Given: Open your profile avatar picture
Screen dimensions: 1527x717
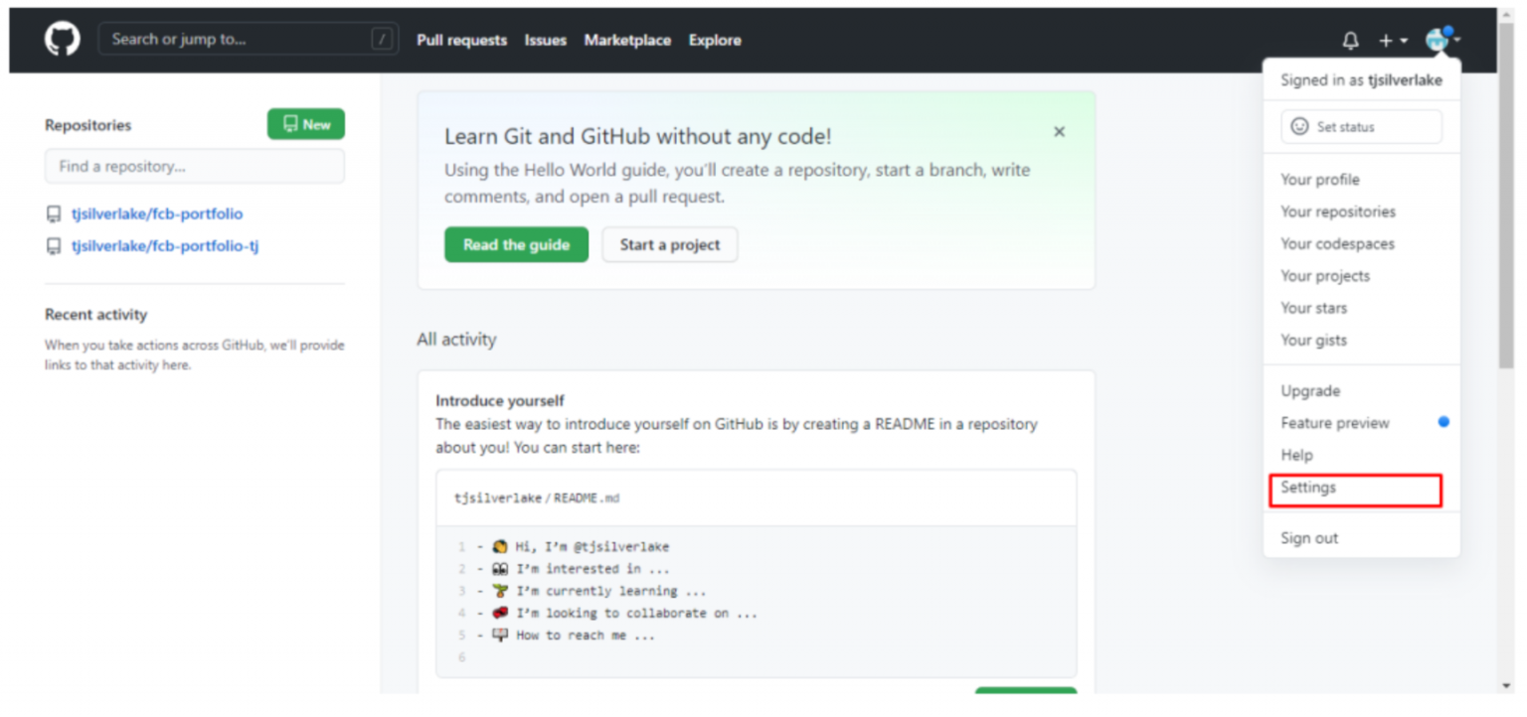Looking at the screenshot, I should click(1436, 40).
